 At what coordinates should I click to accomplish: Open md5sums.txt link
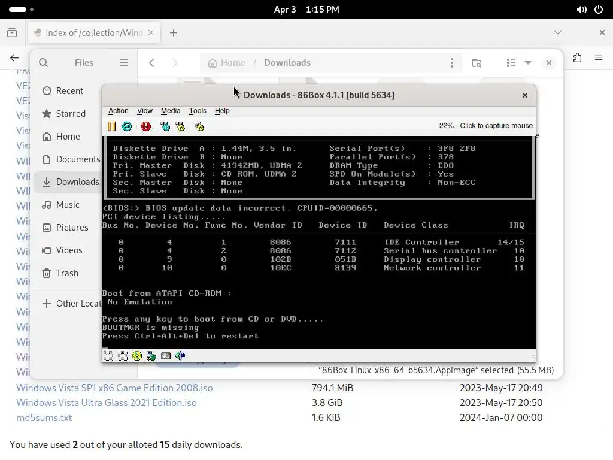click(44, 417)
